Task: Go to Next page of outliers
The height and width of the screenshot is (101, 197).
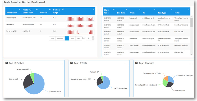Action: 72,38
